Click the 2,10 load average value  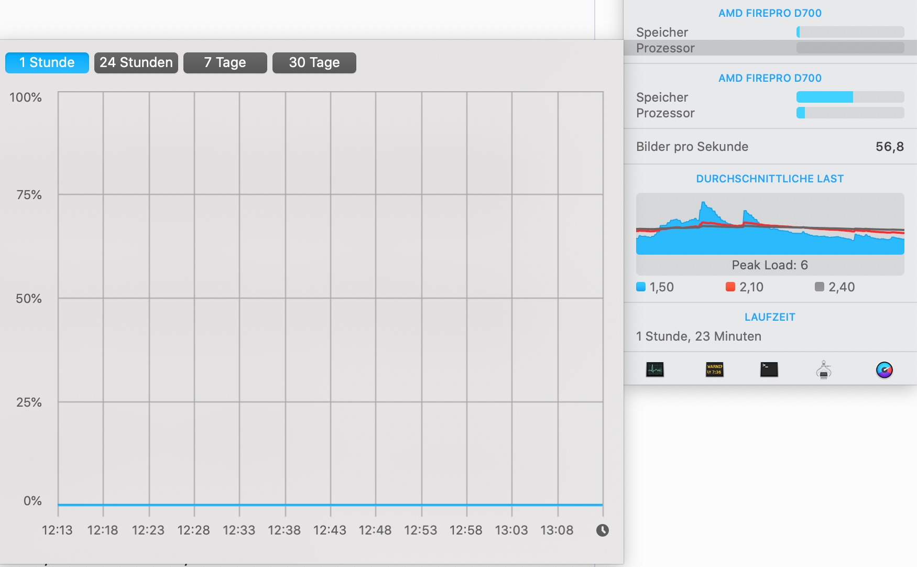pyautogui.click(x=751, y=287)
